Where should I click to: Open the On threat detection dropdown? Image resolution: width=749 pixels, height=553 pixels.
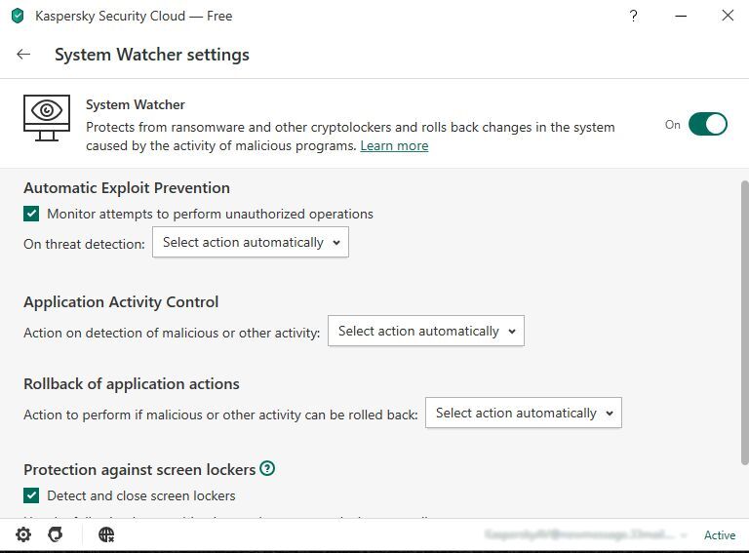click(x=251, y=242)
